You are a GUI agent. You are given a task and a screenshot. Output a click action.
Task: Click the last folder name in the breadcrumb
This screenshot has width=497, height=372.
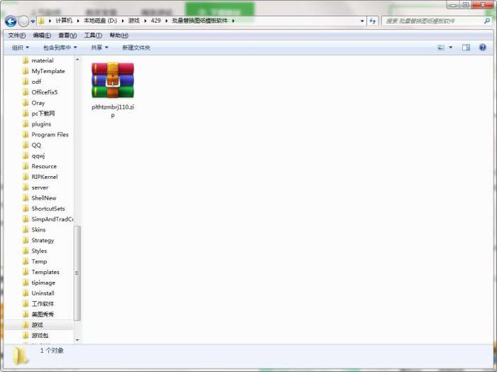click(200, 21)
